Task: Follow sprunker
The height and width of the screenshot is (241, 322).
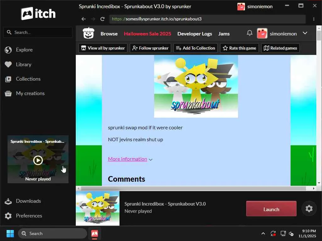Action: click(150, 48)
